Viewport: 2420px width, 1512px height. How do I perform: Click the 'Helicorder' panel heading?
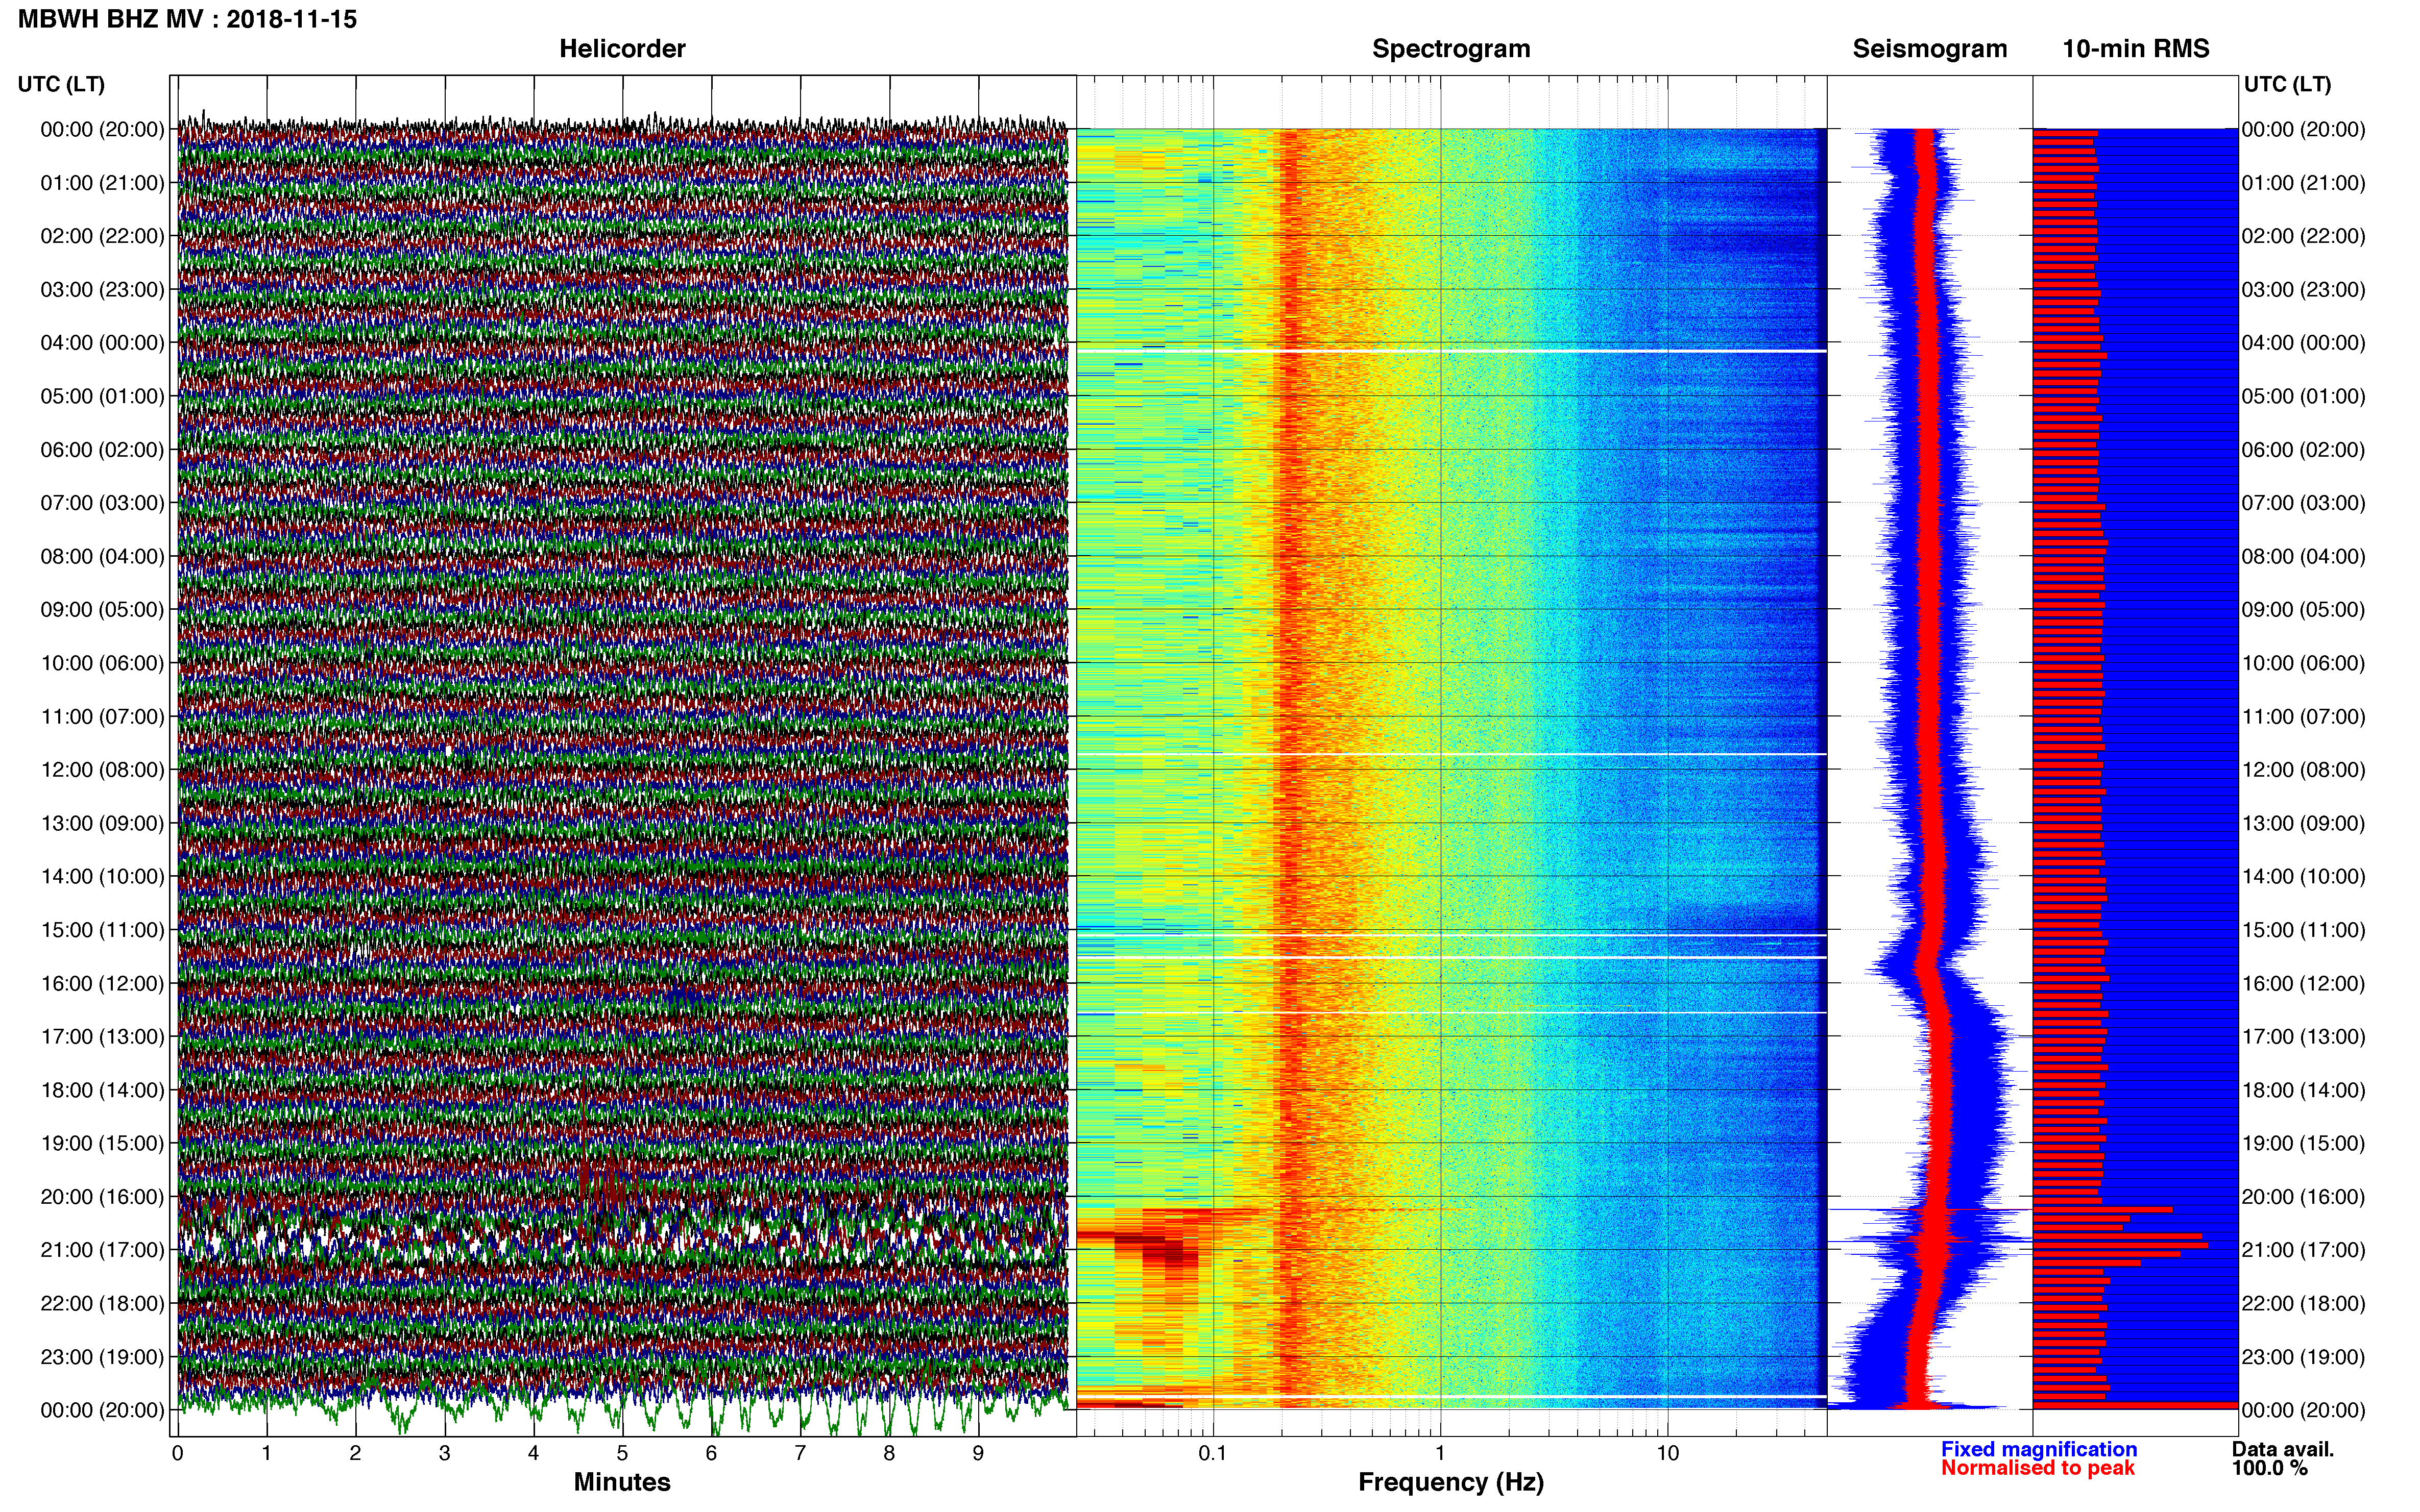pyautogui.click(x=622, y=48)
